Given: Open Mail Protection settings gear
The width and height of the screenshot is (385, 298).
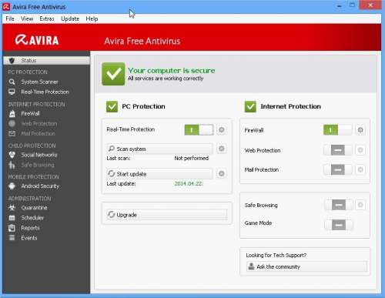Looking at the screenshot, I should tap(360, 169).
